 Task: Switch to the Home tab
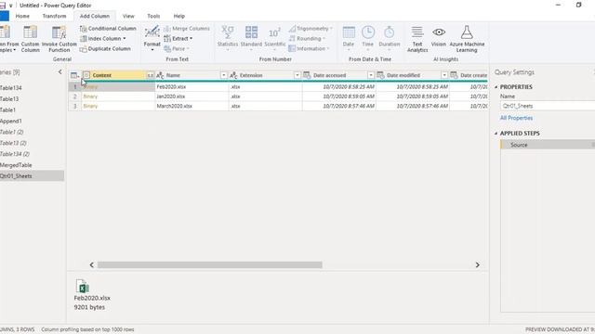tap(22, 16)
